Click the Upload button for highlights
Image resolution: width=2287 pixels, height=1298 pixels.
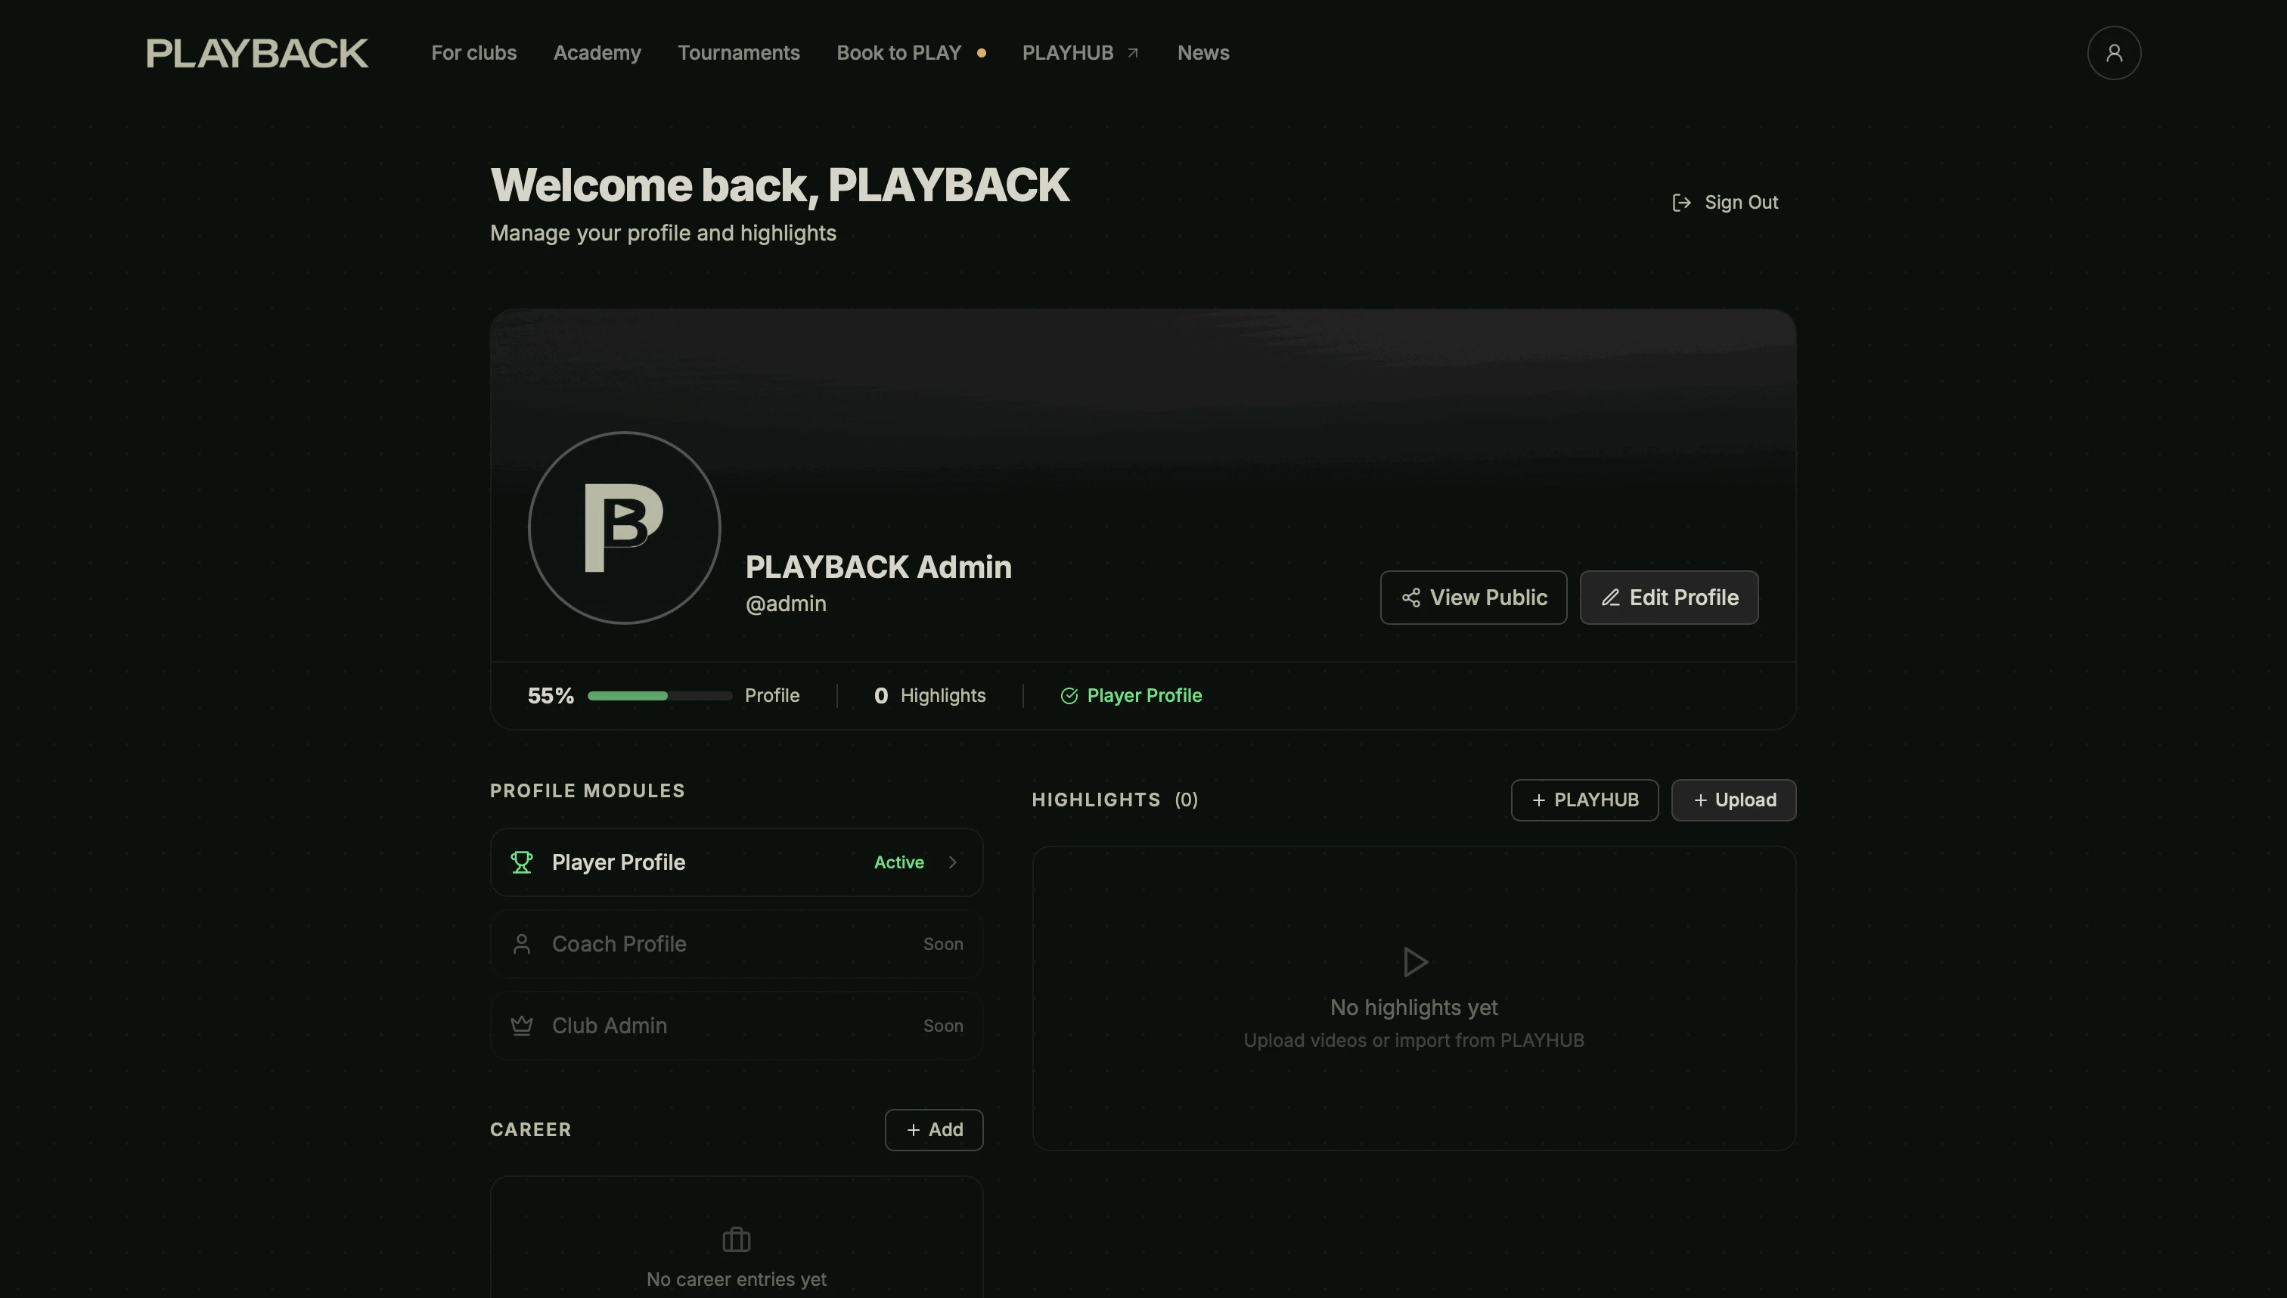click(x=1733, y=800)
